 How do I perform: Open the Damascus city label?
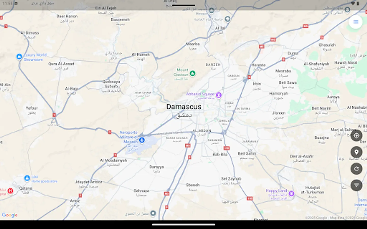184,107
